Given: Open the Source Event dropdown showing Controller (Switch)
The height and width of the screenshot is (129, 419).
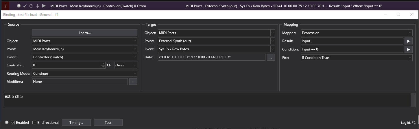Looking at the screenshot, I should point(85,57).
